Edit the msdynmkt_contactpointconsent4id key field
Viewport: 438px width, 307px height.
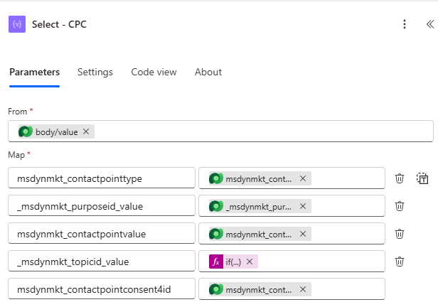point(102,289)
